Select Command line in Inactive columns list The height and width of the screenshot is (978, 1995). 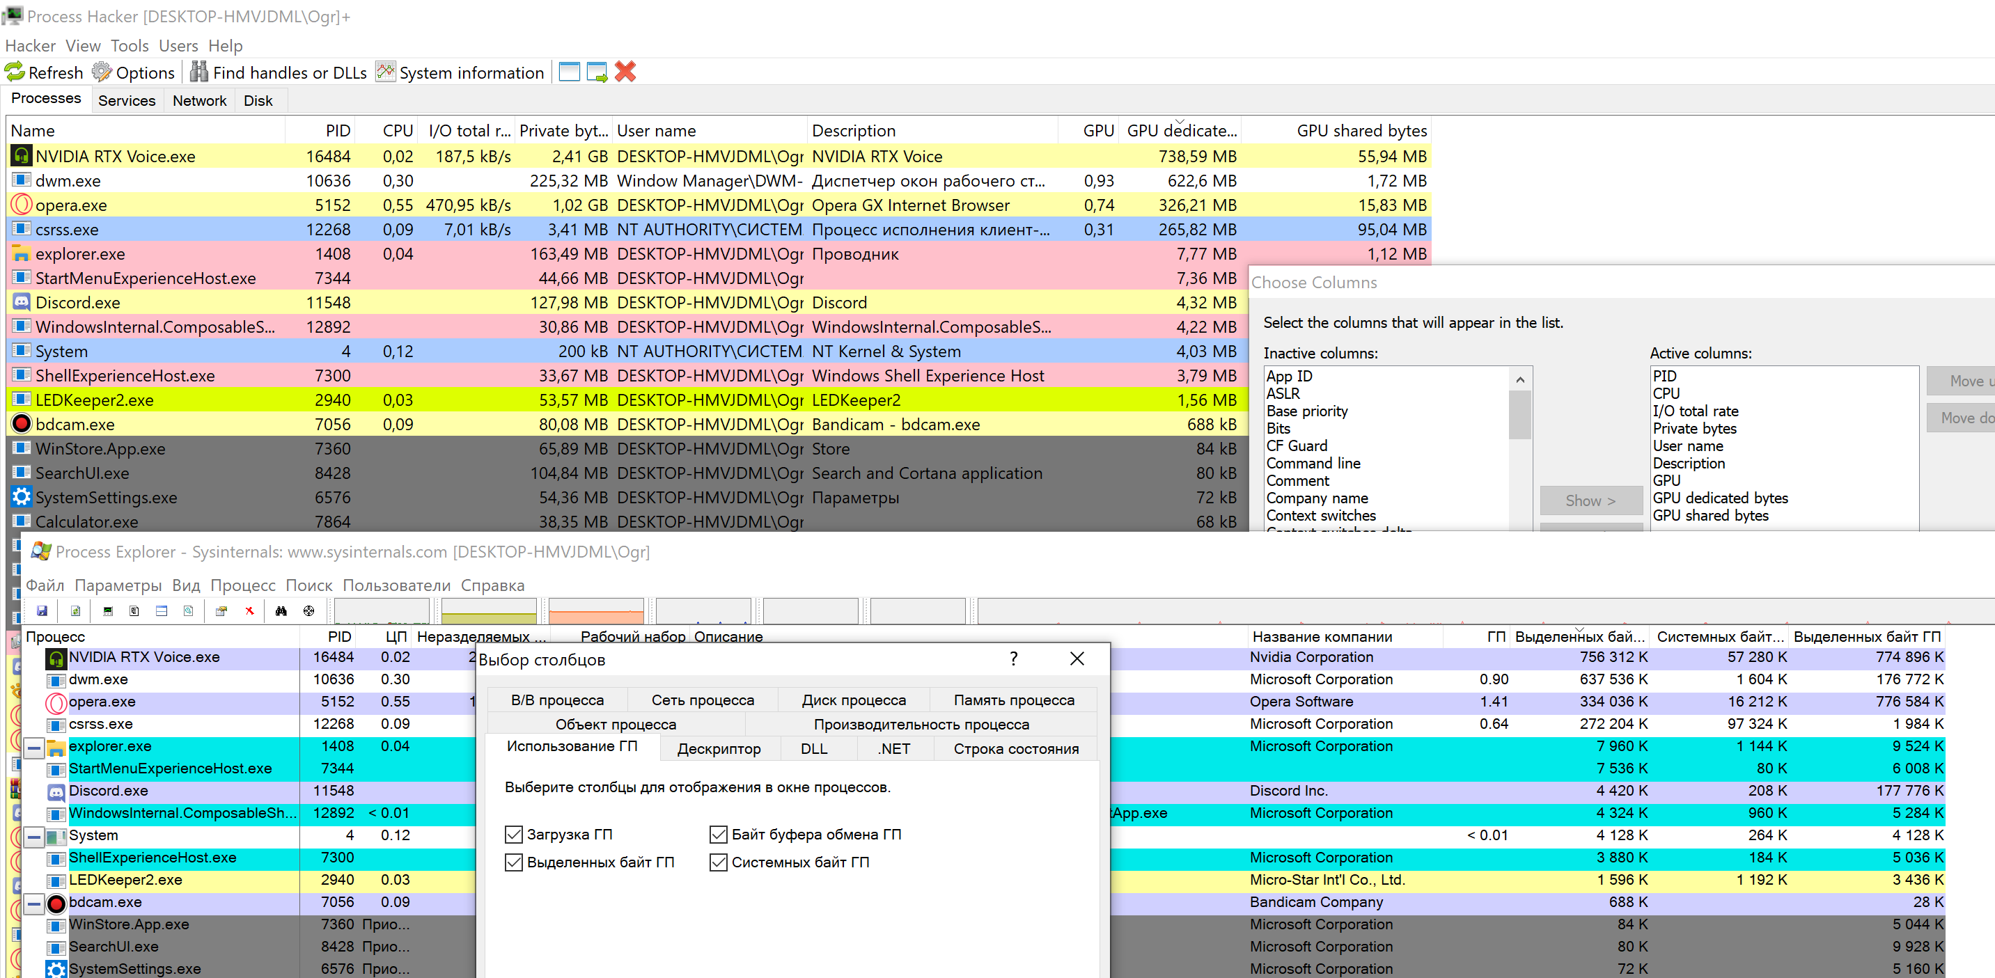coord(1313,463)
